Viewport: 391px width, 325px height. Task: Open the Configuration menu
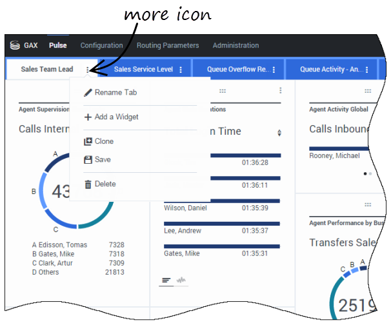coord(101,45)
